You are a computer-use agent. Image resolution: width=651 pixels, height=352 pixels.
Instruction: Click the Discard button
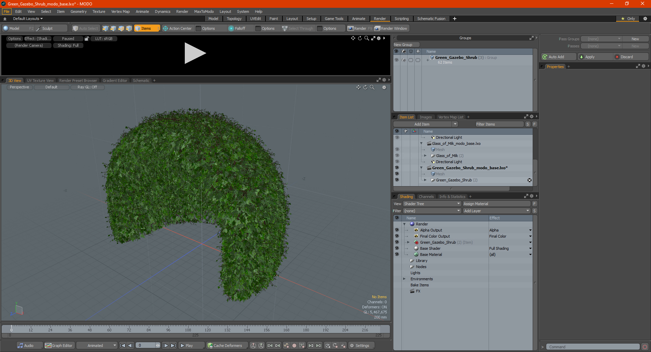(631, 57)
